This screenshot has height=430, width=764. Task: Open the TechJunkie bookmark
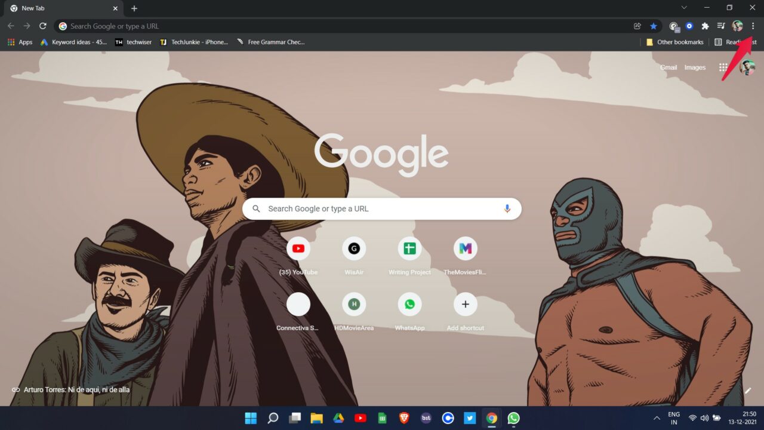pos(194,42)
